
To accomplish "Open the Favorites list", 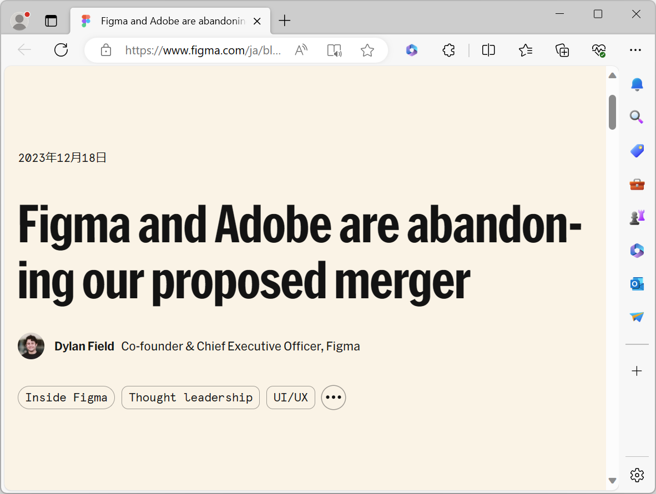I will click(x=526, y=50).
